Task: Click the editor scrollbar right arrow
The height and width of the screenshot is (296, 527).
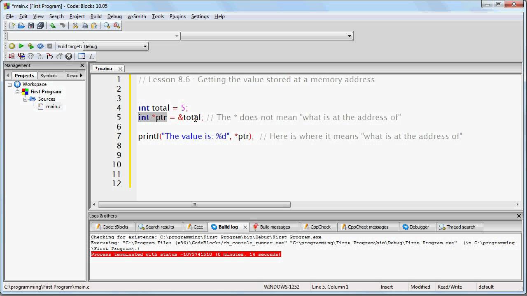Action: click(x=518, y=204)
